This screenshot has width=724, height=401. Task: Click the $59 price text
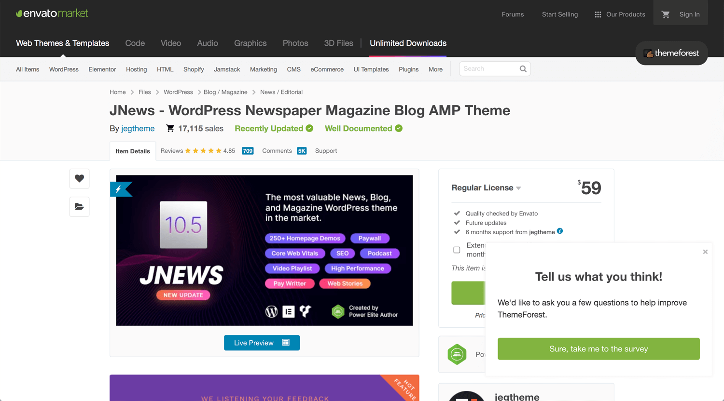(589, 187)
